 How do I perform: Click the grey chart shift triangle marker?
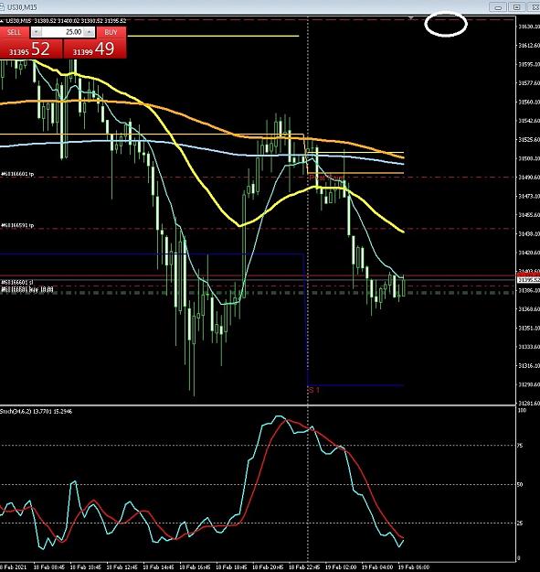point(411,17)
